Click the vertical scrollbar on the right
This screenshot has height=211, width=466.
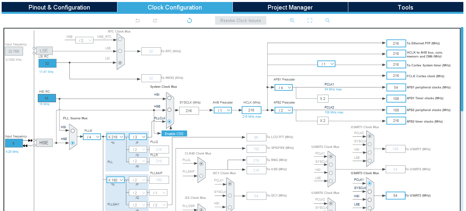tap(462, 70)
